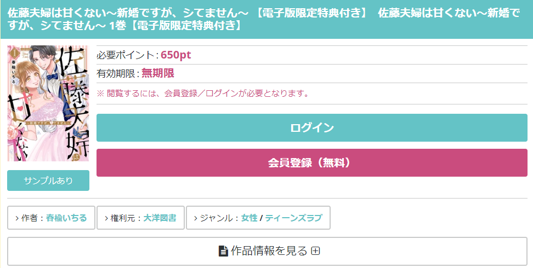Select the ティーンズラブ genre link
Viewport: 533px width, 268px height.
pos(293,218)
